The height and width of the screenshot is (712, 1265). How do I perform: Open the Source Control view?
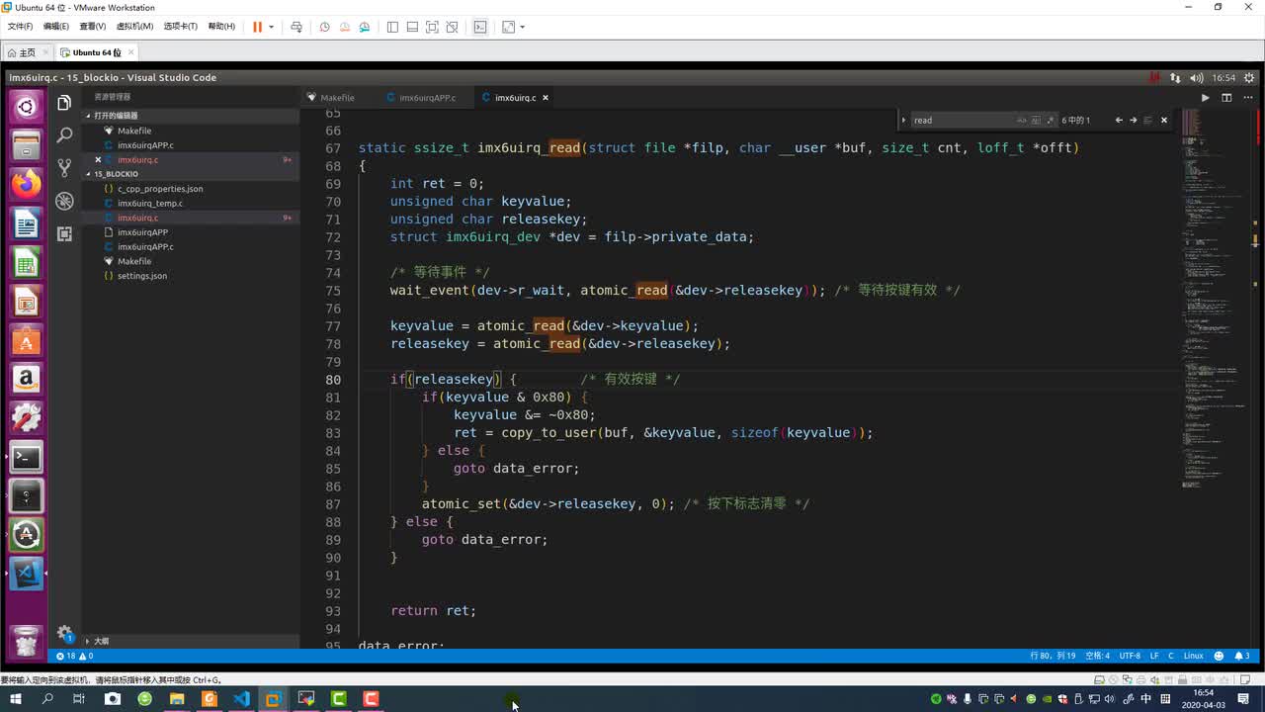(64, 167)
